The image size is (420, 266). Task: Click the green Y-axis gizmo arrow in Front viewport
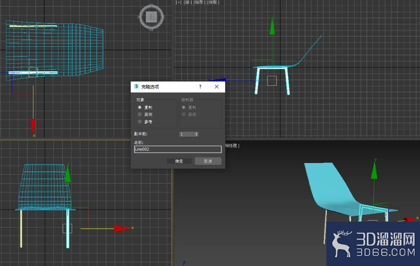tap(273, 26)
